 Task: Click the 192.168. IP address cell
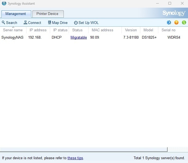pyautogui.click(x=35, y=37)
